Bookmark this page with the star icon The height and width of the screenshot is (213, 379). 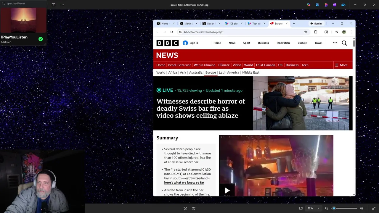click(x=306, y=32)
